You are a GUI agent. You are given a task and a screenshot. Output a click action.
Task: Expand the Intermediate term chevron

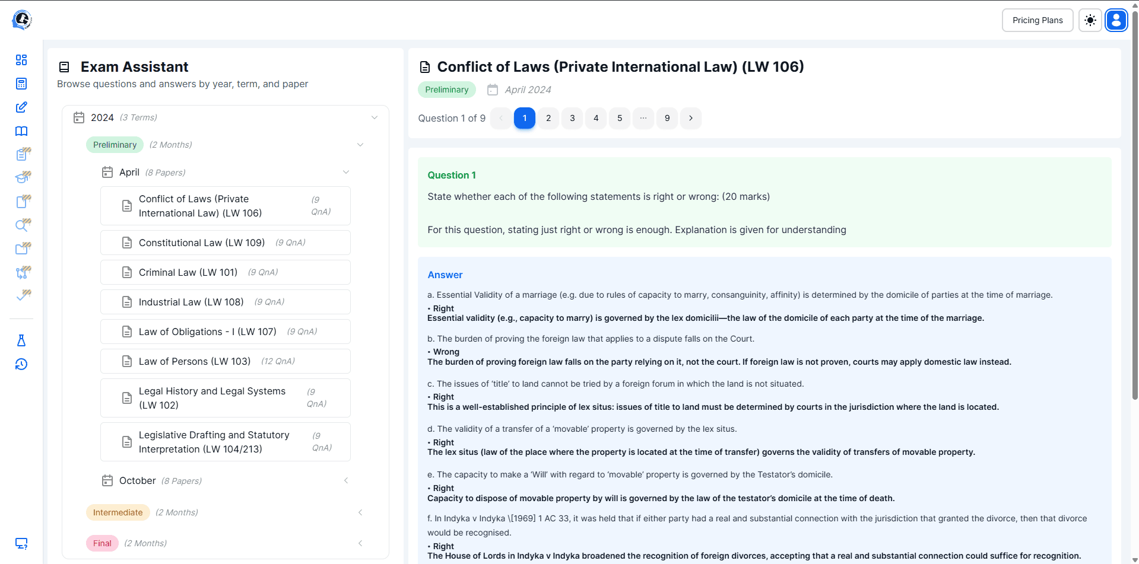click(x=360, y=512)
